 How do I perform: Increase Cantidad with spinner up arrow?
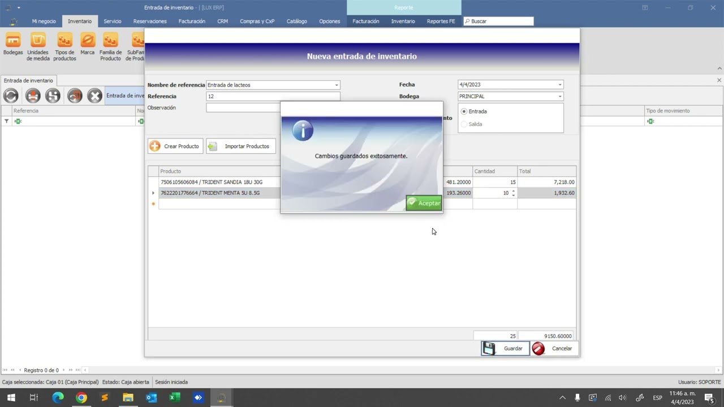tap(513, 190)
